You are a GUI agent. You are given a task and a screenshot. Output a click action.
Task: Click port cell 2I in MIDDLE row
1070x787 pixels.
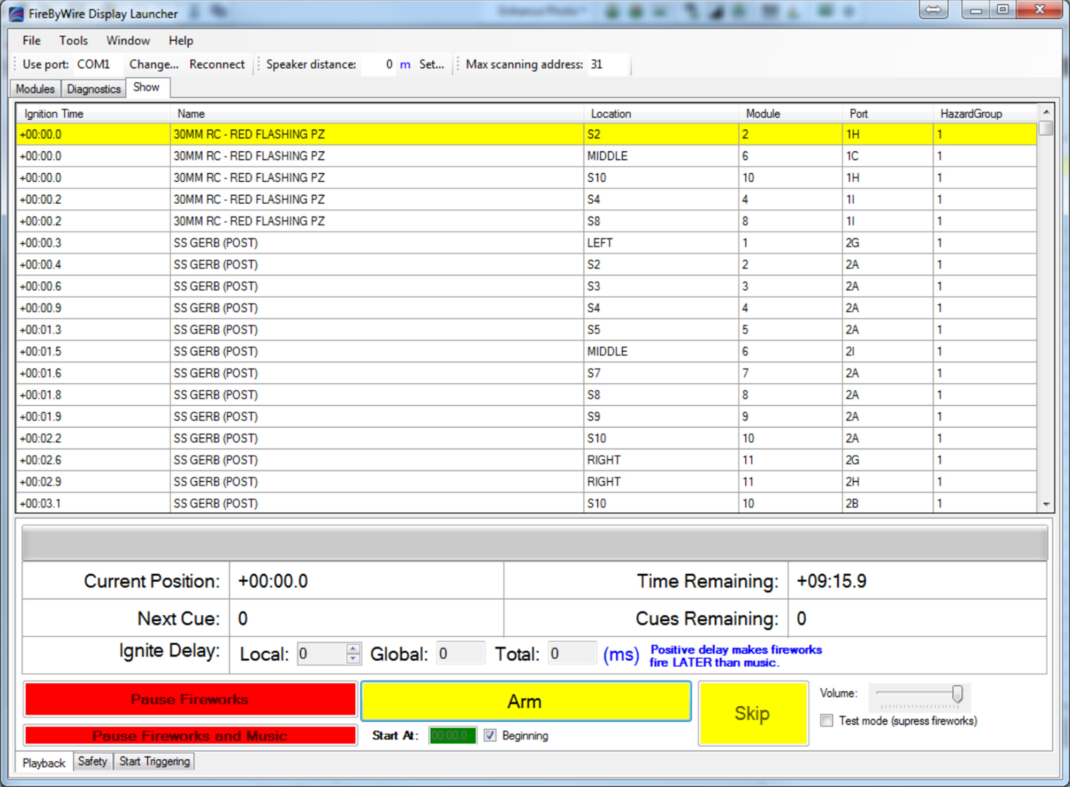(888, 351)
